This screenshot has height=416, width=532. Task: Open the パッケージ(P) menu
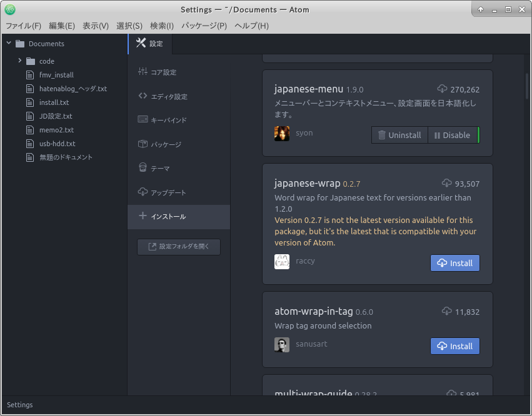(204, 26)
